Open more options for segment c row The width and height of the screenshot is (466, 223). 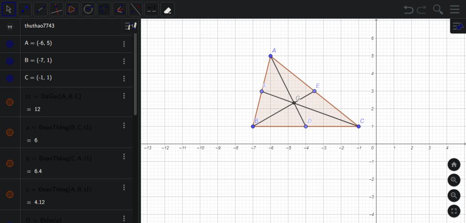[x=124, y=188]
